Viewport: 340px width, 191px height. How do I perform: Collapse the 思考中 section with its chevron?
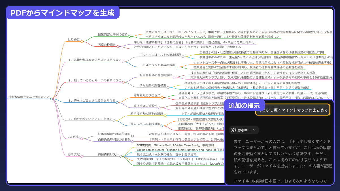[x=254, y=130]
